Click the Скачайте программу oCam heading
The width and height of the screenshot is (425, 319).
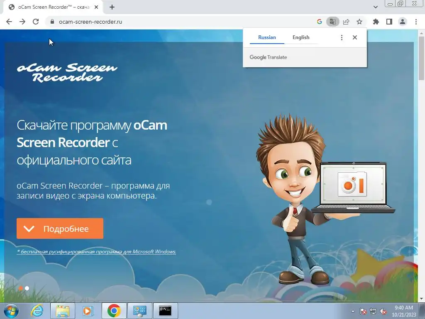point(92,142)
